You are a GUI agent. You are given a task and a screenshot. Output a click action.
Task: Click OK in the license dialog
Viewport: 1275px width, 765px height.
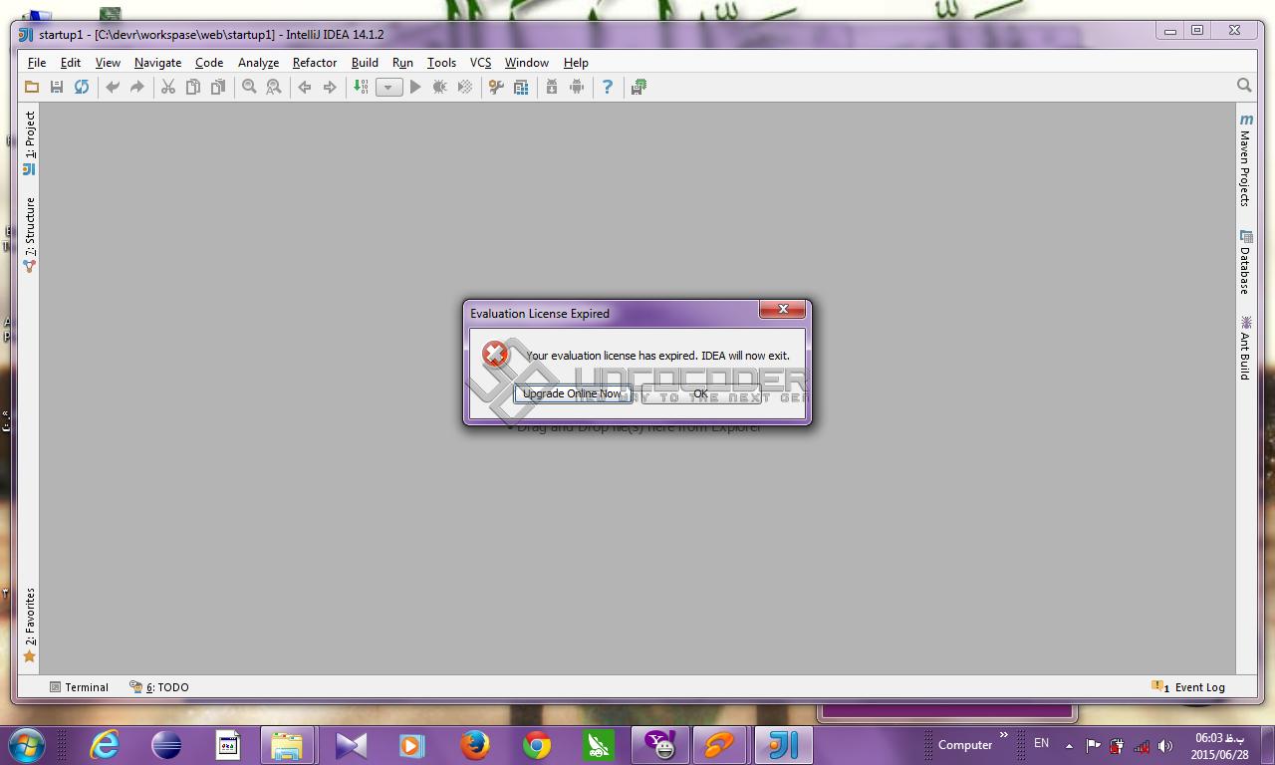700,393
